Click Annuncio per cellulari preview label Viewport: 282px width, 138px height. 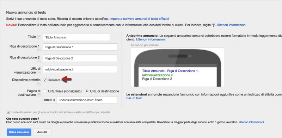(x=145, y=45)
